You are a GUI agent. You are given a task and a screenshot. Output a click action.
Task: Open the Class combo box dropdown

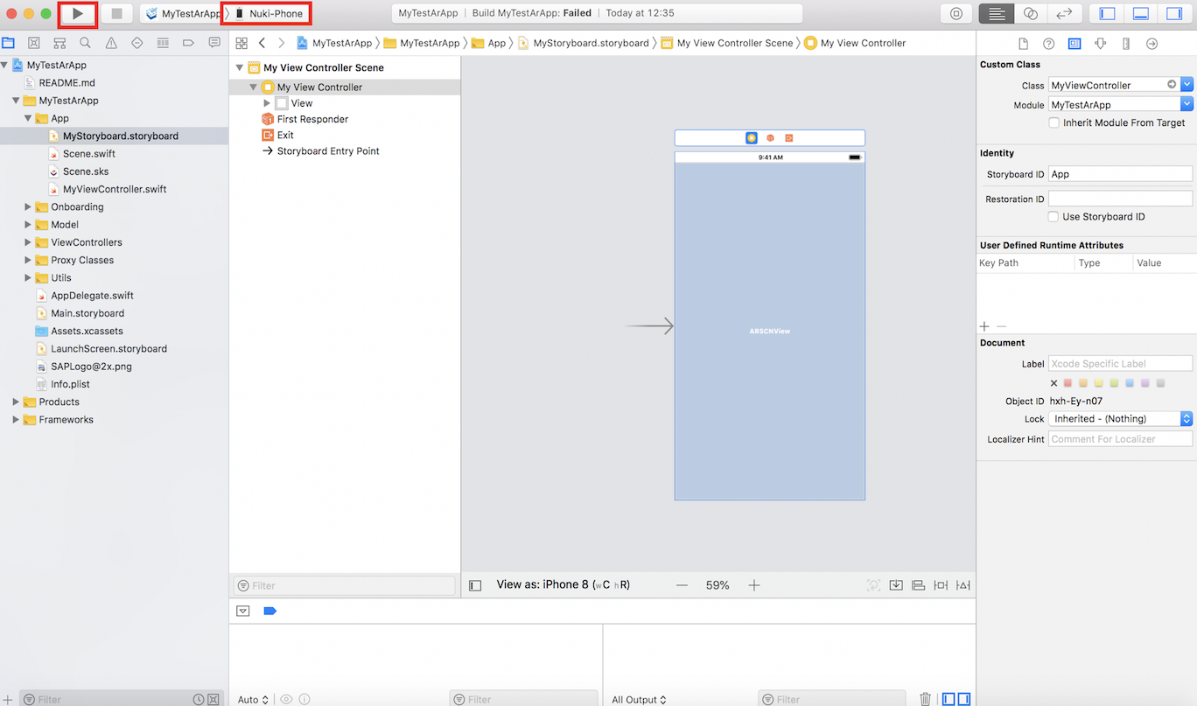coord(1186,85)
